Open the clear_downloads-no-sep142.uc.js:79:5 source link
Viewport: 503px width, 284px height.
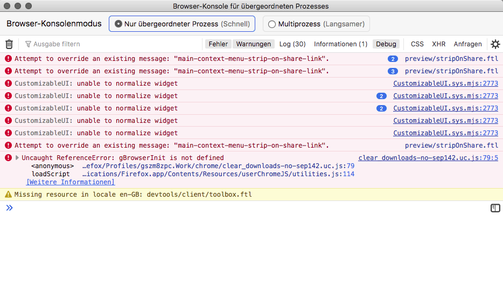click(x=428, y=158)
